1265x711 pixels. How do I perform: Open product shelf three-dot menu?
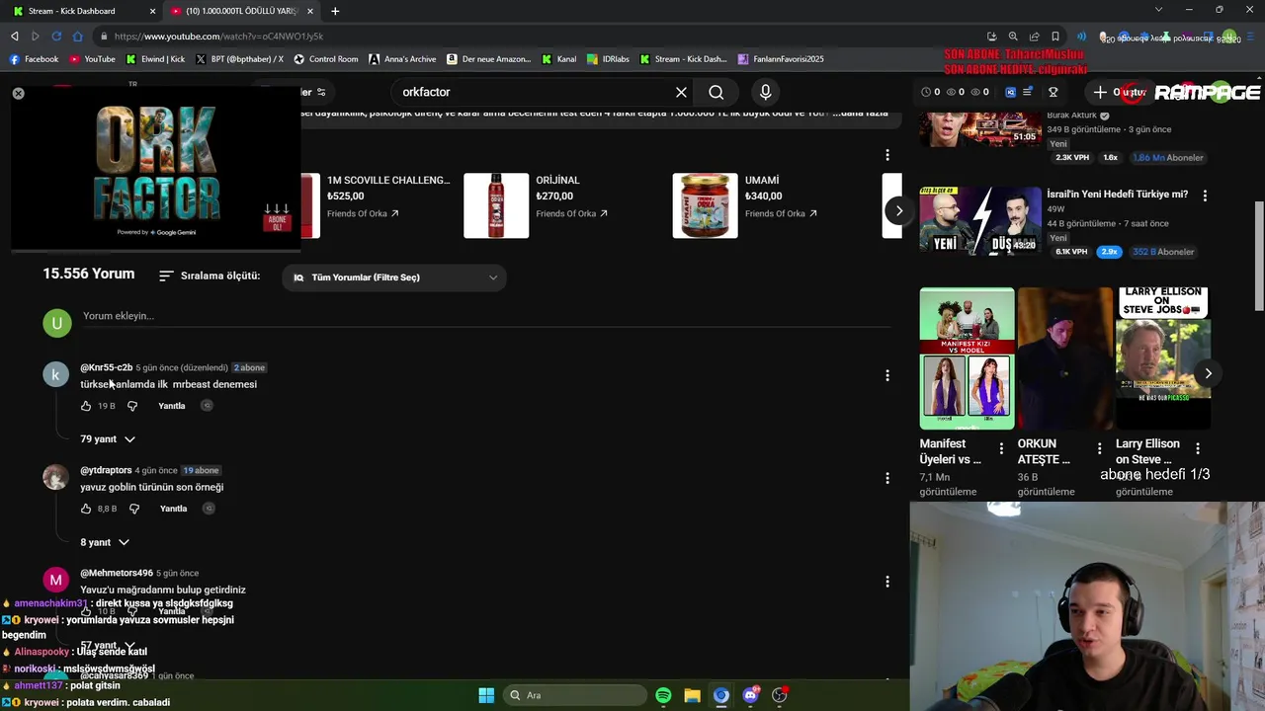click(887, 155)
